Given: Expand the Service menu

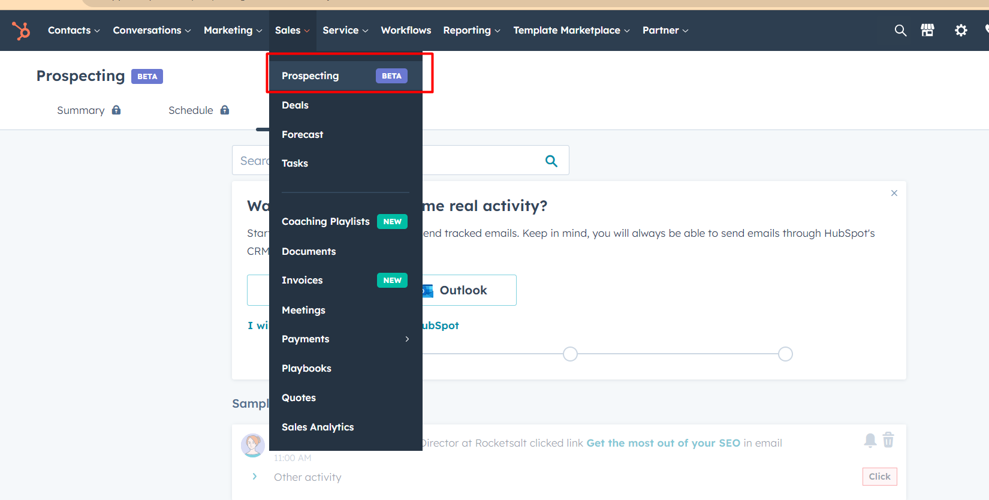Looking at the screenshot, I should [x=345, y=30].
